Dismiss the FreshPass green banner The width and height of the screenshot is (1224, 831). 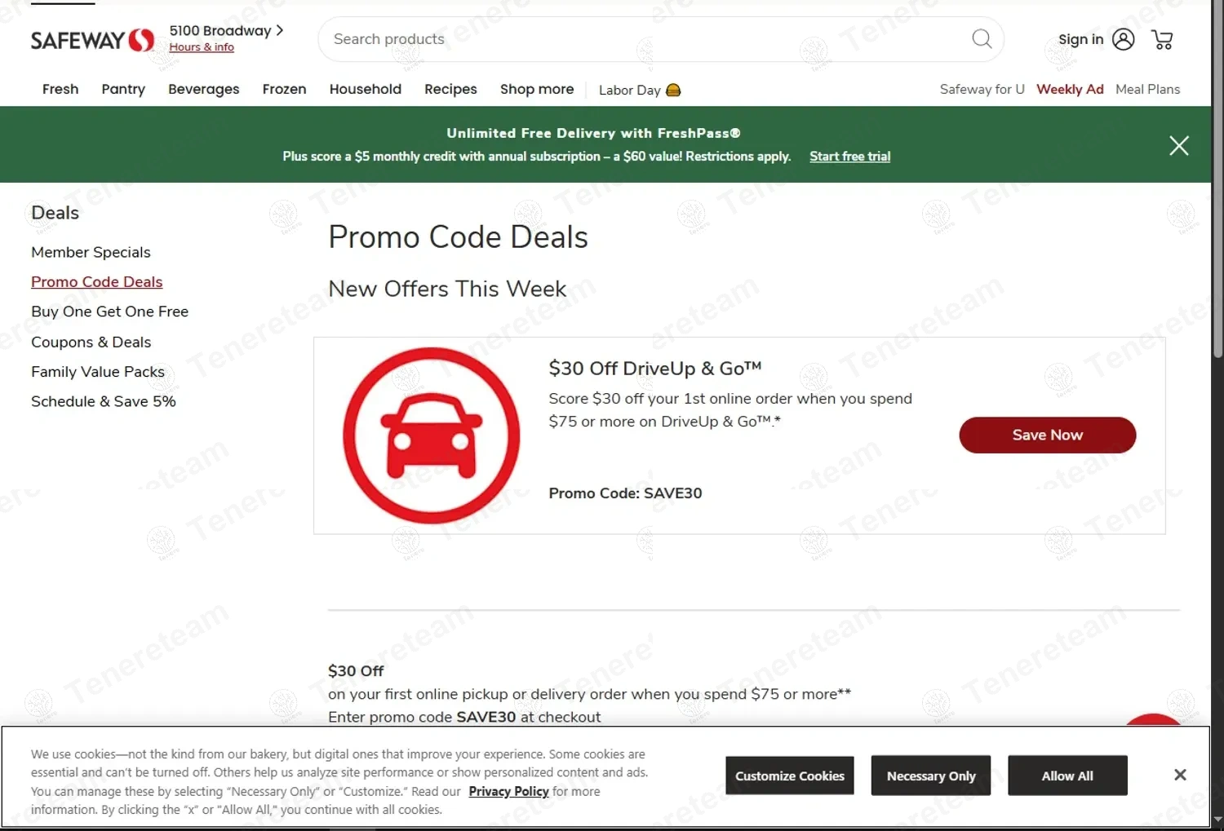coord(1178,145)
